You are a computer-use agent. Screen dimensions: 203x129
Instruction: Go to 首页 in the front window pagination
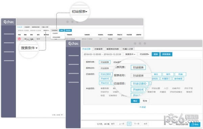tap(113, 124)
